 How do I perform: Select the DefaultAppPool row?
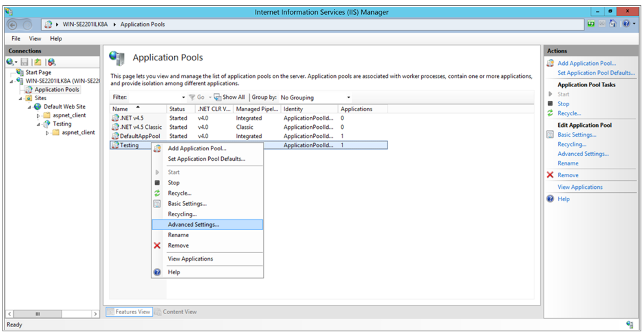point(249,136)
